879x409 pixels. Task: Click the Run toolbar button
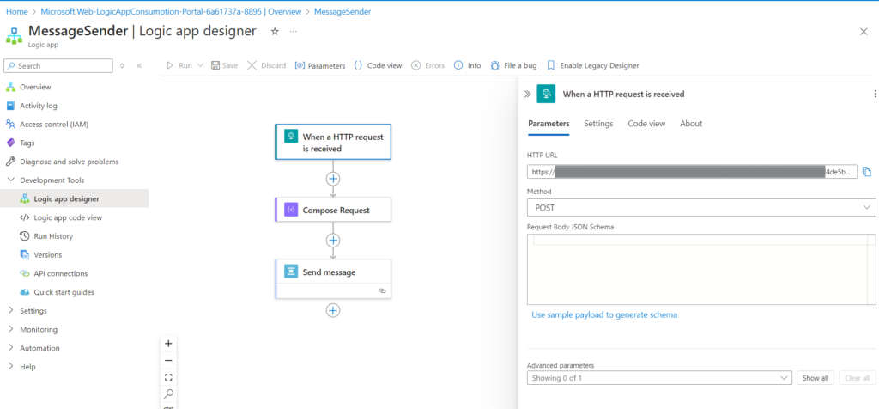coord(179,65)
